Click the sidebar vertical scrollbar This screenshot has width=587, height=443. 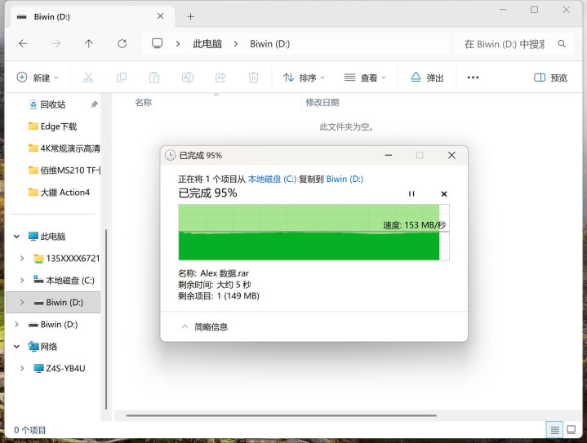pos(106,320)
